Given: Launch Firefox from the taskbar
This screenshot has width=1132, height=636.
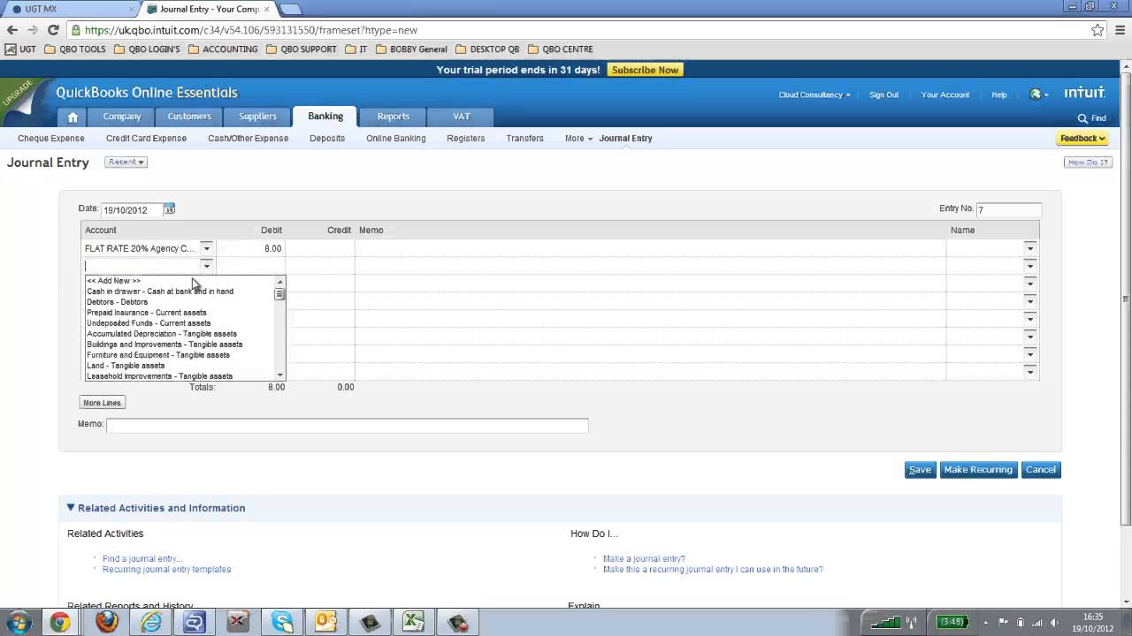Looking at the screenshot, I should [x=106, y=622].
